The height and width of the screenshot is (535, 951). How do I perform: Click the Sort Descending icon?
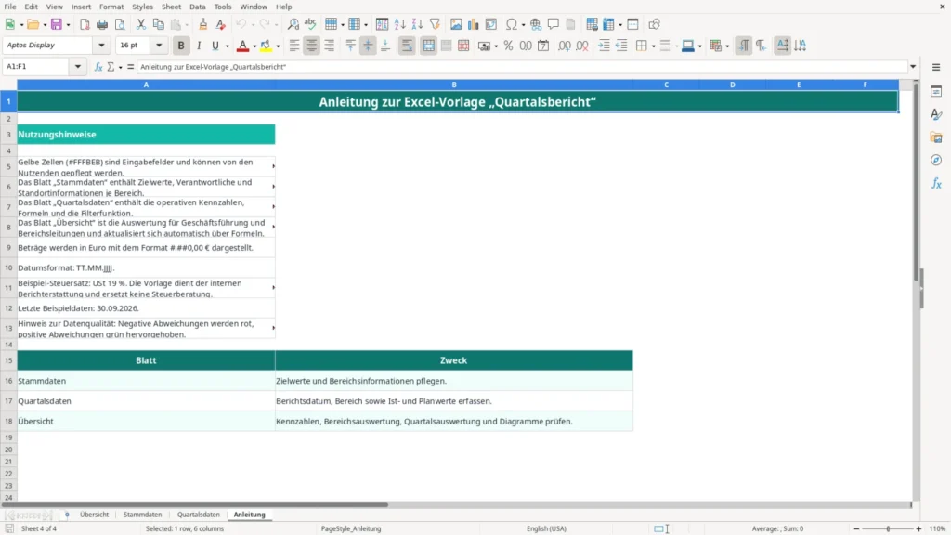coord(417,24)
